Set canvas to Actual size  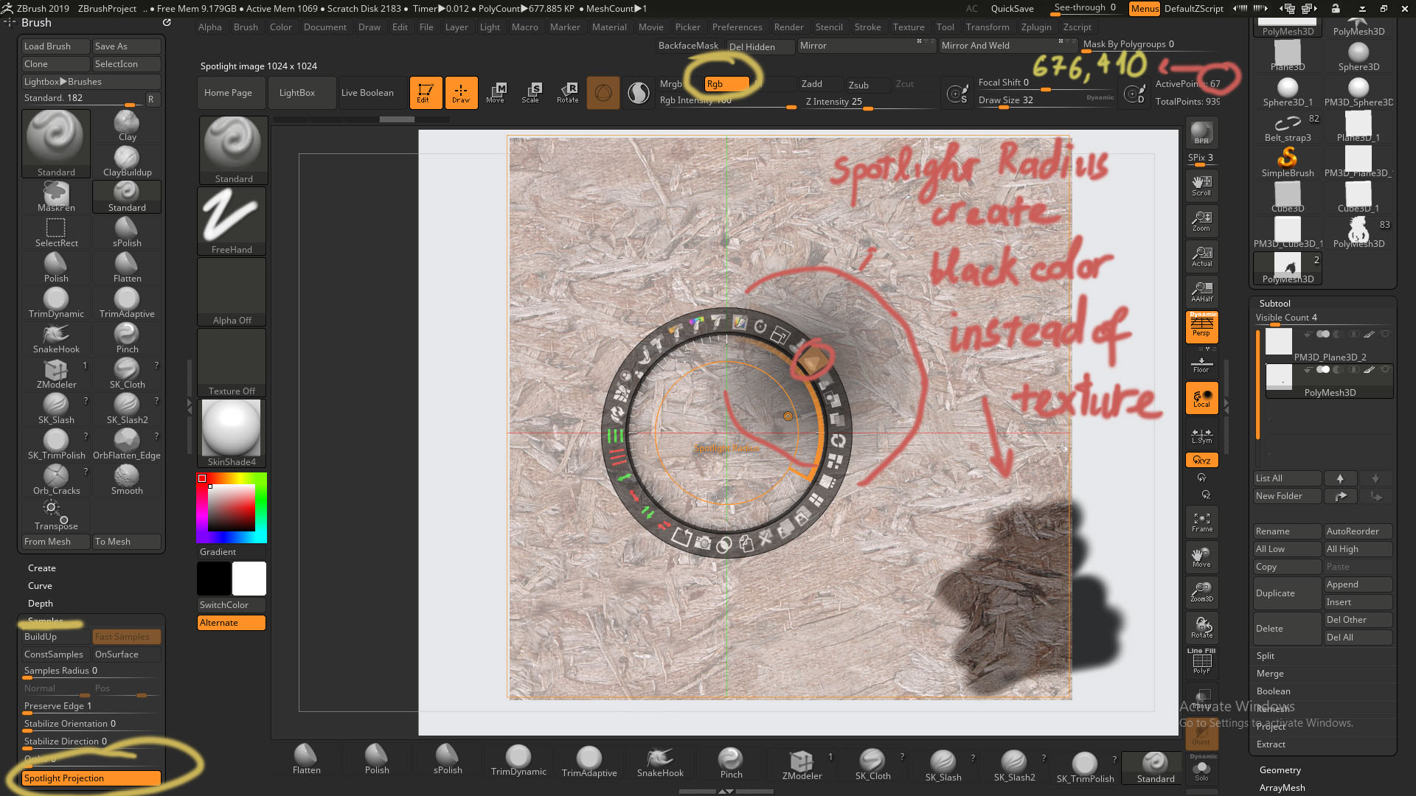[x=1201, y=256]
